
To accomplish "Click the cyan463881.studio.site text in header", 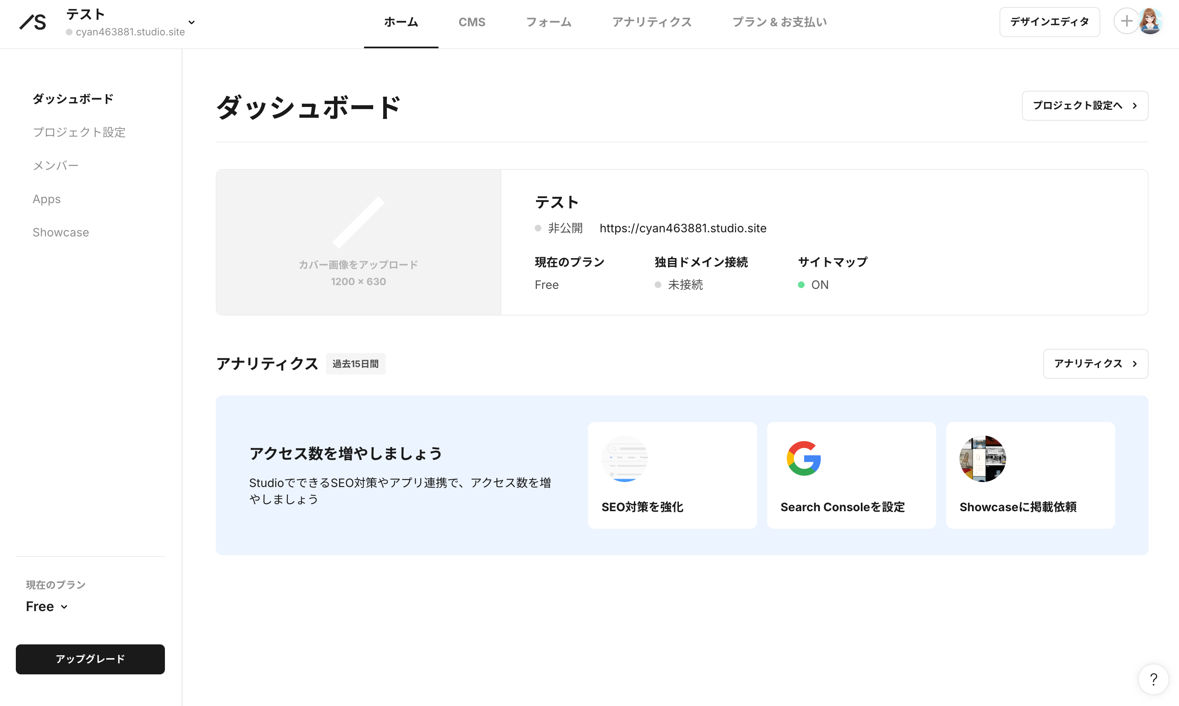I will 130,32.
